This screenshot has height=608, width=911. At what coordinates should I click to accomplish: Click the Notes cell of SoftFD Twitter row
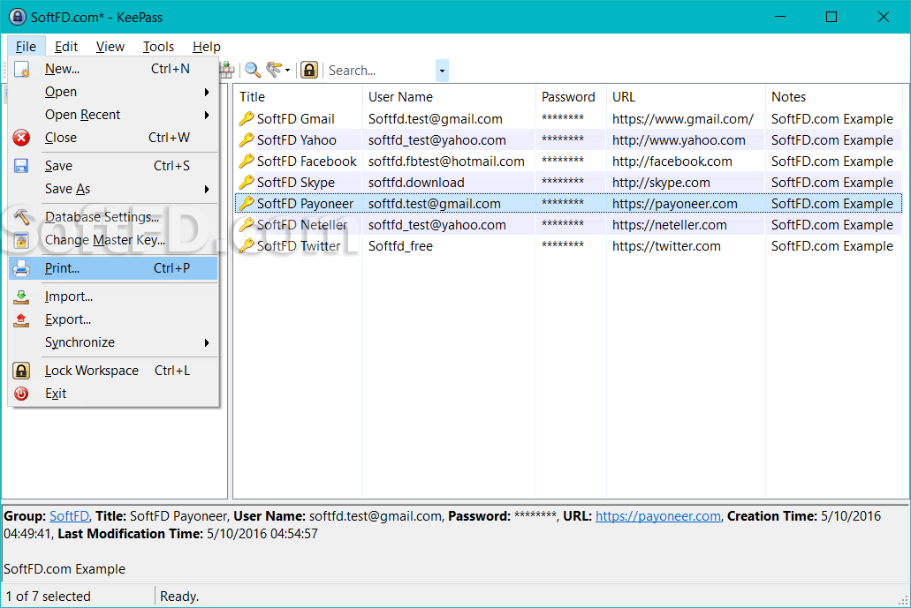point(832,246)
